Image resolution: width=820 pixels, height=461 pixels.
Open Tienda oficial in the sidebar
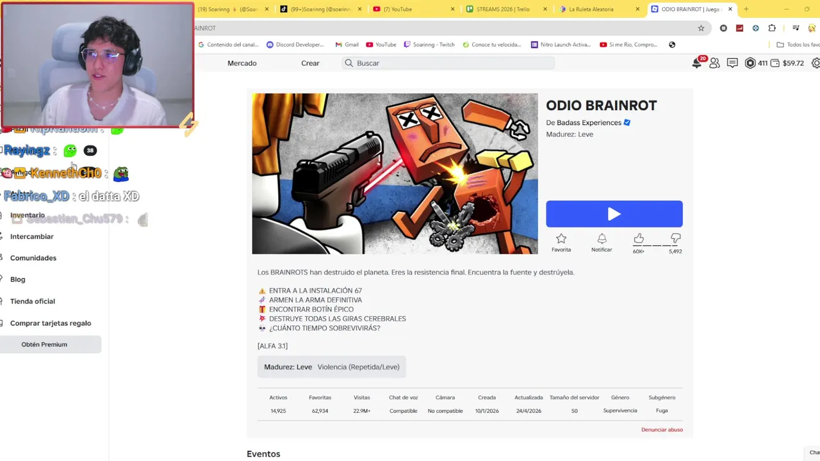(33, 301)
